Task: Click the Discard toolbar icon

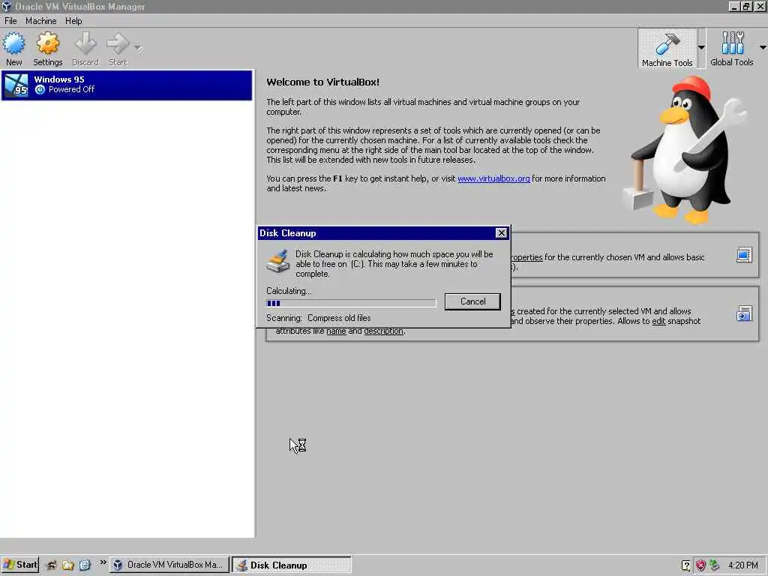Action: coord(85,44)
